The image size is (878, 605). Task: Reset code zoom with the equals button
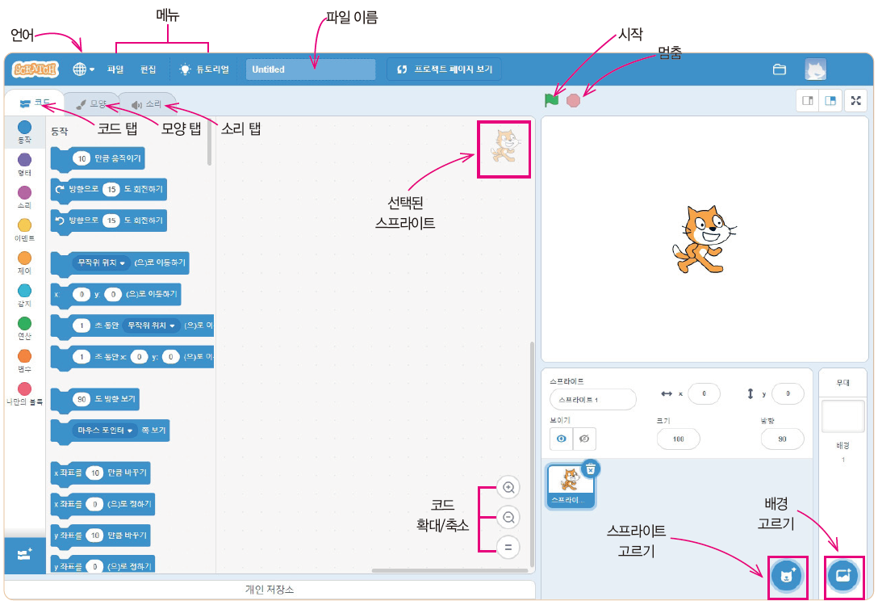point(508,547)
